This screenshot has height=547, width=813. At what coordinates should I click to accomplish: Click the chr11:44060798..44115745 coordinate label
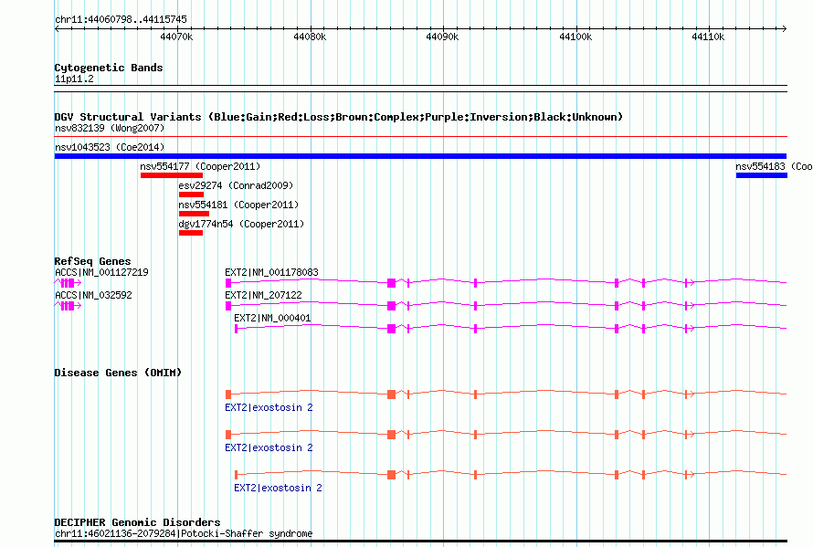pos(121,20)
